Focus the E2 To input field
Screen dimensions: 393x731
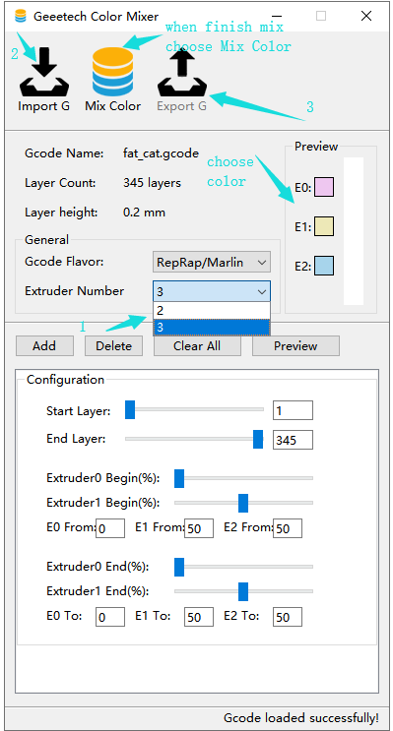pyautogui.click(x=288, y=617)
